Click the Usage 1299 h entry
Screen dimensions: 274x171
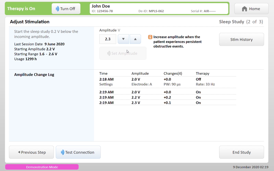pyautogui.click(x=25, y=59)
